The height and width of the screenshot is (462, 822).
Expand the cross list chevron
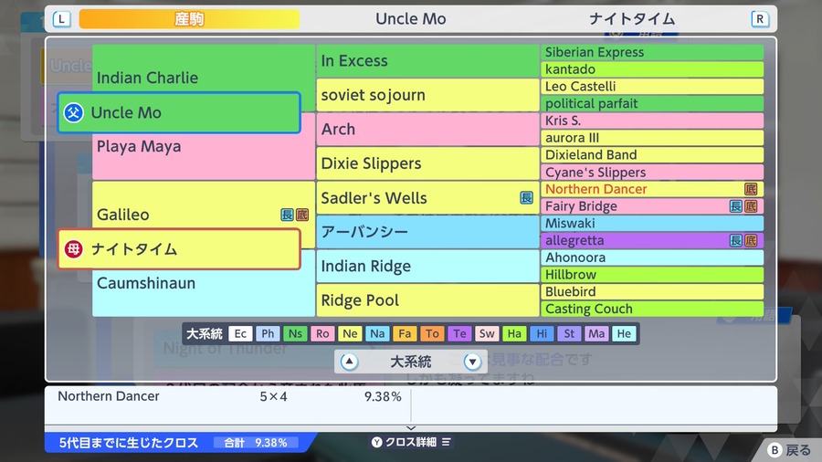pos(411,428)
